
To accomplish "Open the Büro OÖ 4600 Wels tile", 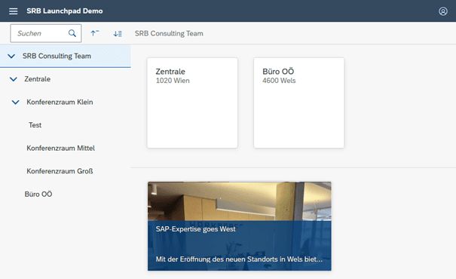I will pyautogui.click(x=299, y=103).
